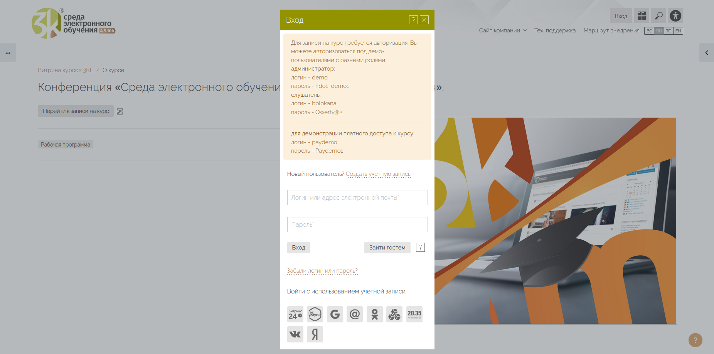
Task: Select Yandex login icon
Action: pos(315,334)
